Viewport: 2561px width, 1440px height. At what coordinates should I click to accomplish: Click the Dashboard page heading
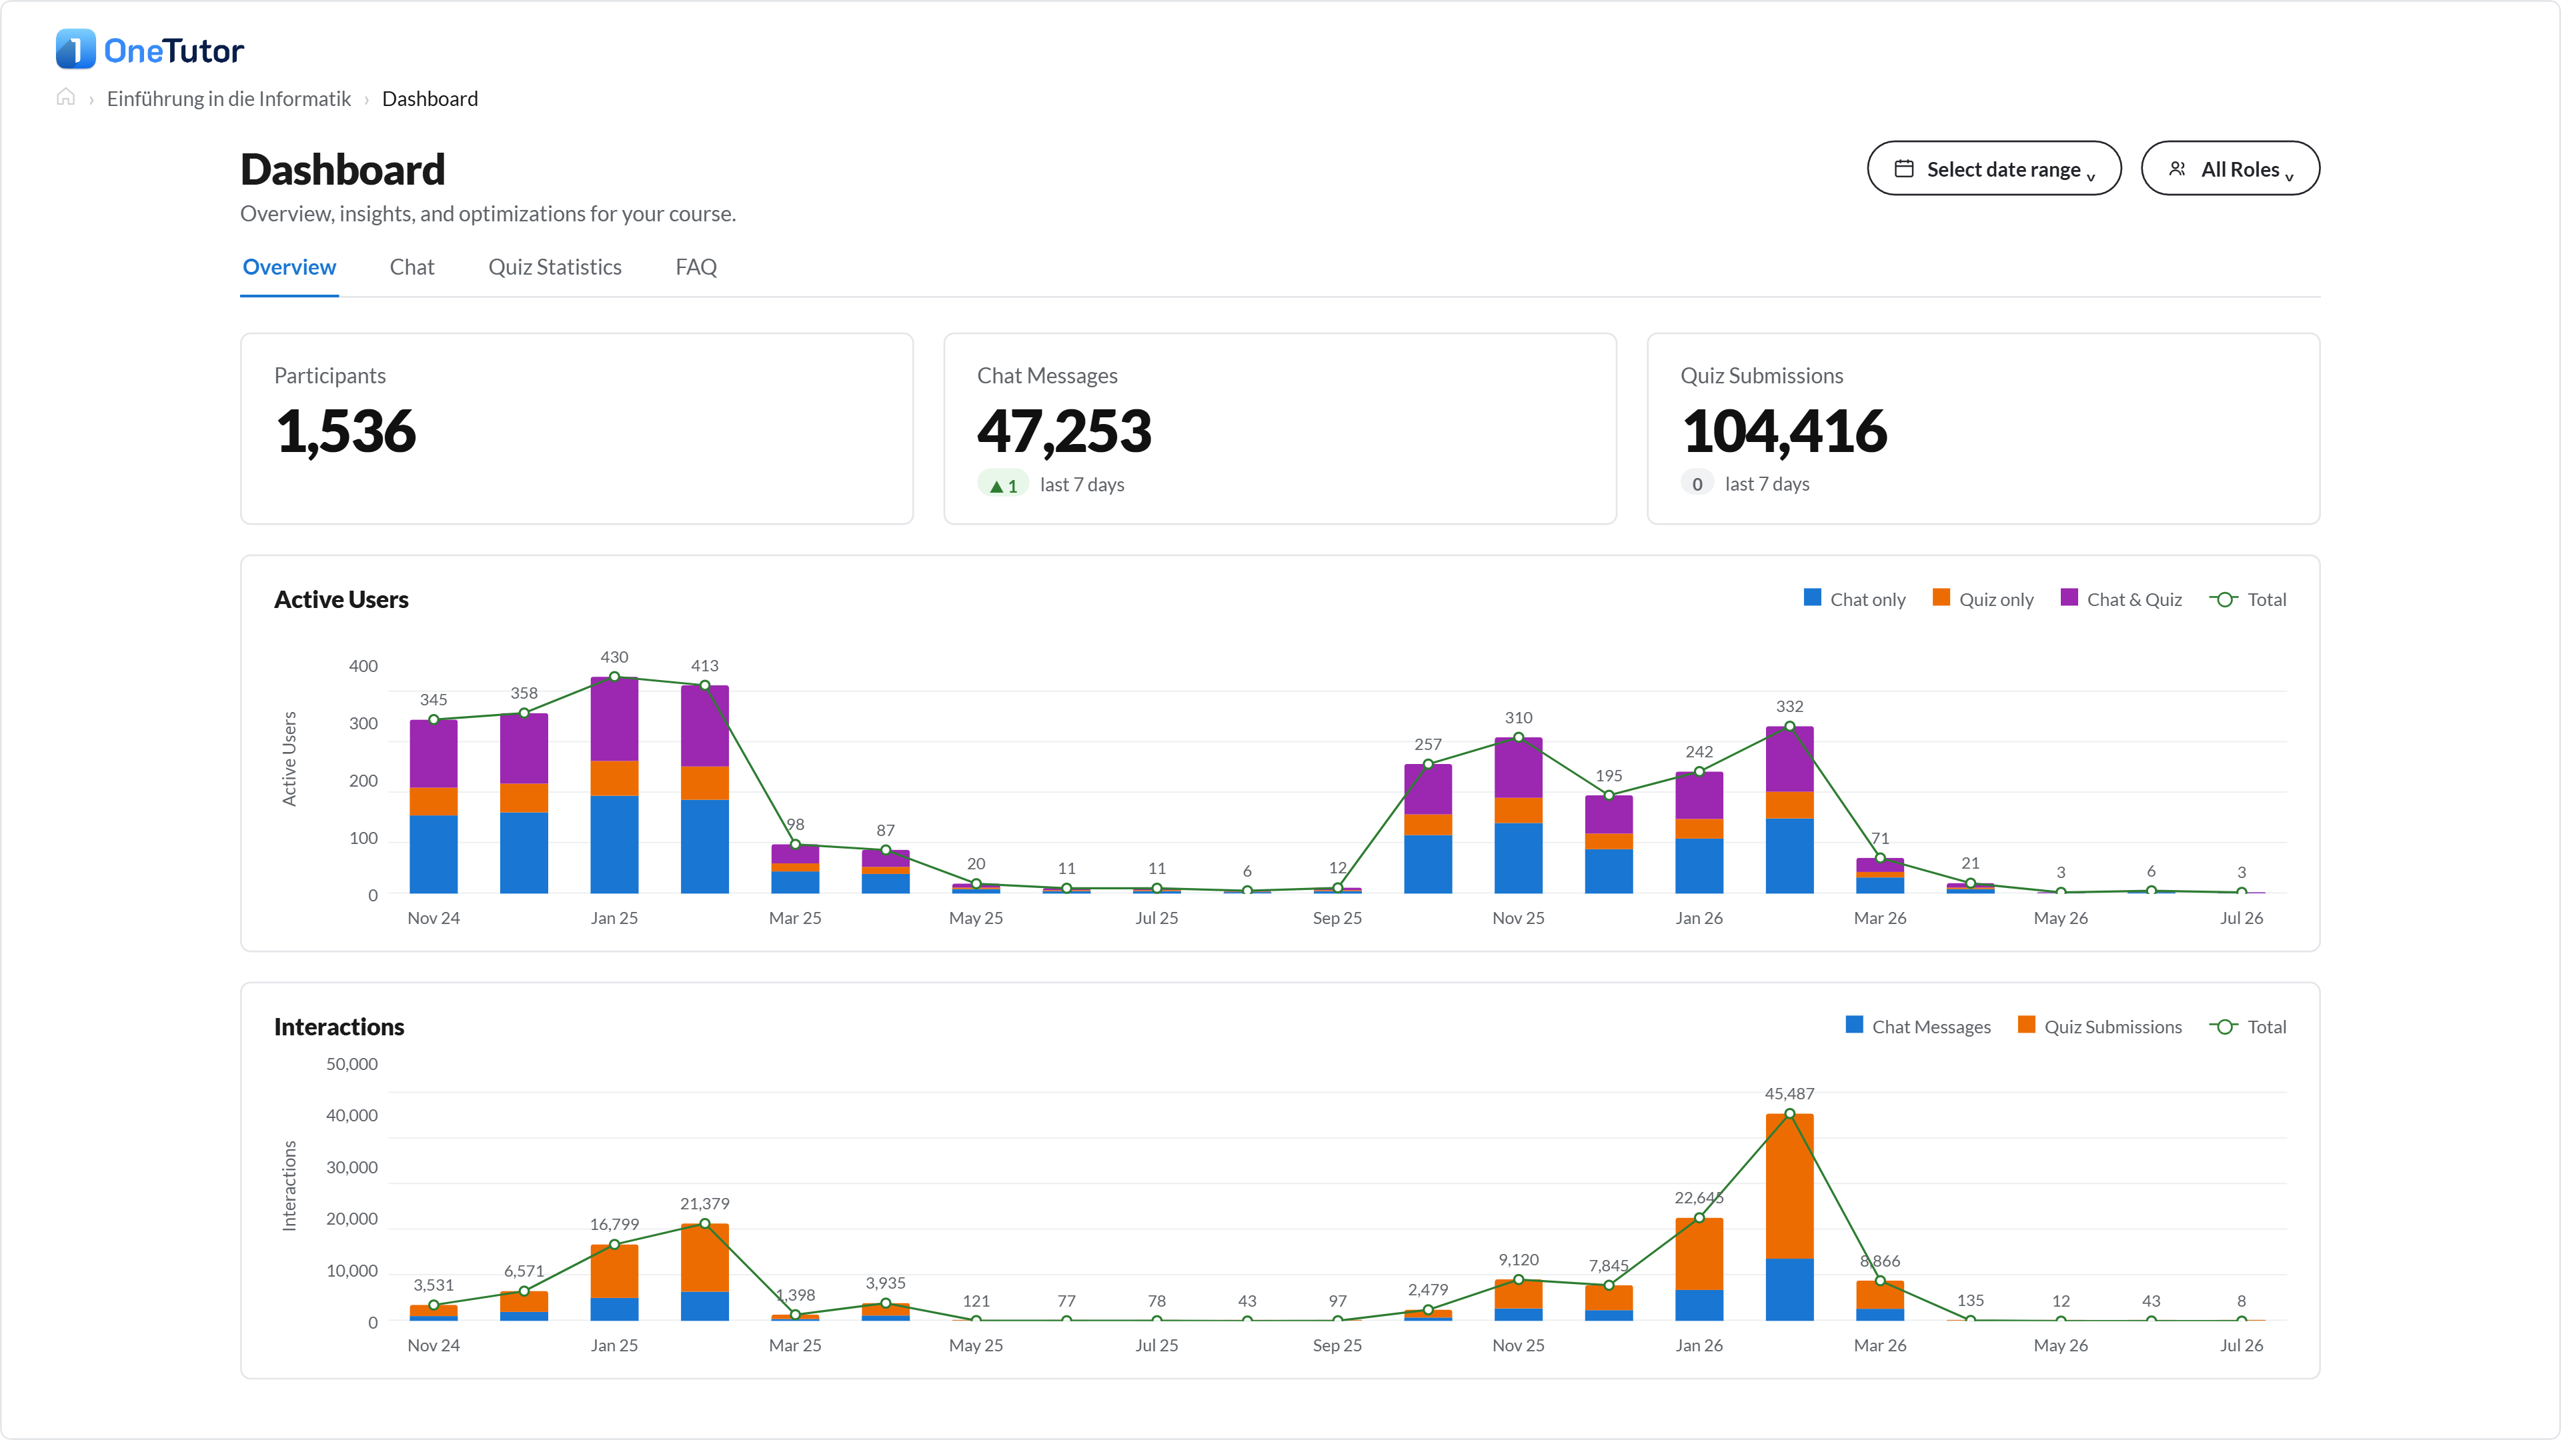(343, 169)
